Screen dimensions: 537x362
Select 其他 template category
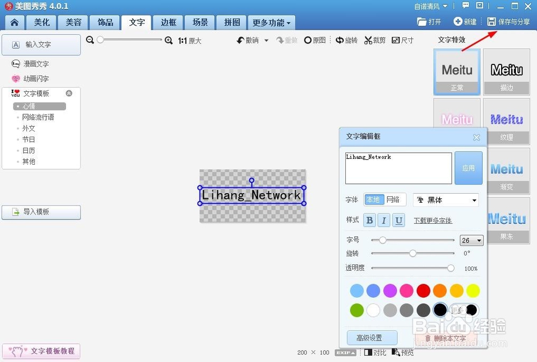pos(28,161)
